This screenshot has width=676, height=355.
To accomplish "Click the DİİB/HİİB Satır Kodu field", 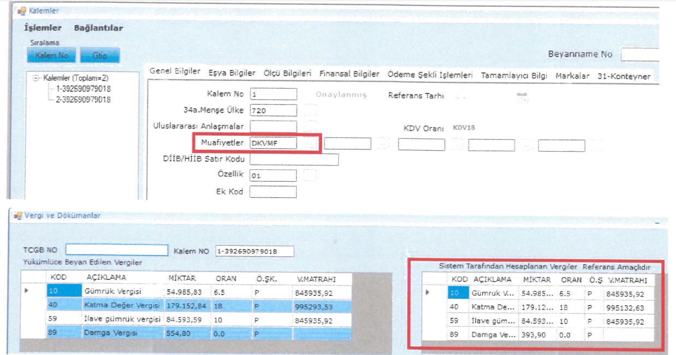I will 294,159.
